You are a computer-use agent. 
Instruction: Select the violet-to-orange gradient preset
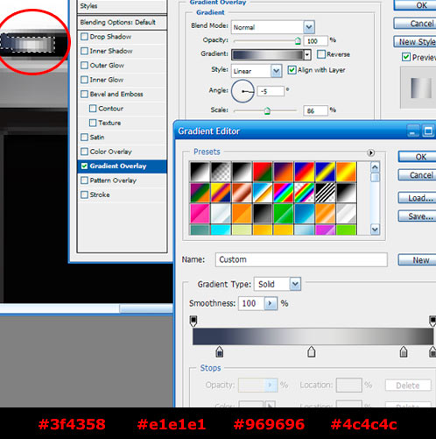pos(284,172)
